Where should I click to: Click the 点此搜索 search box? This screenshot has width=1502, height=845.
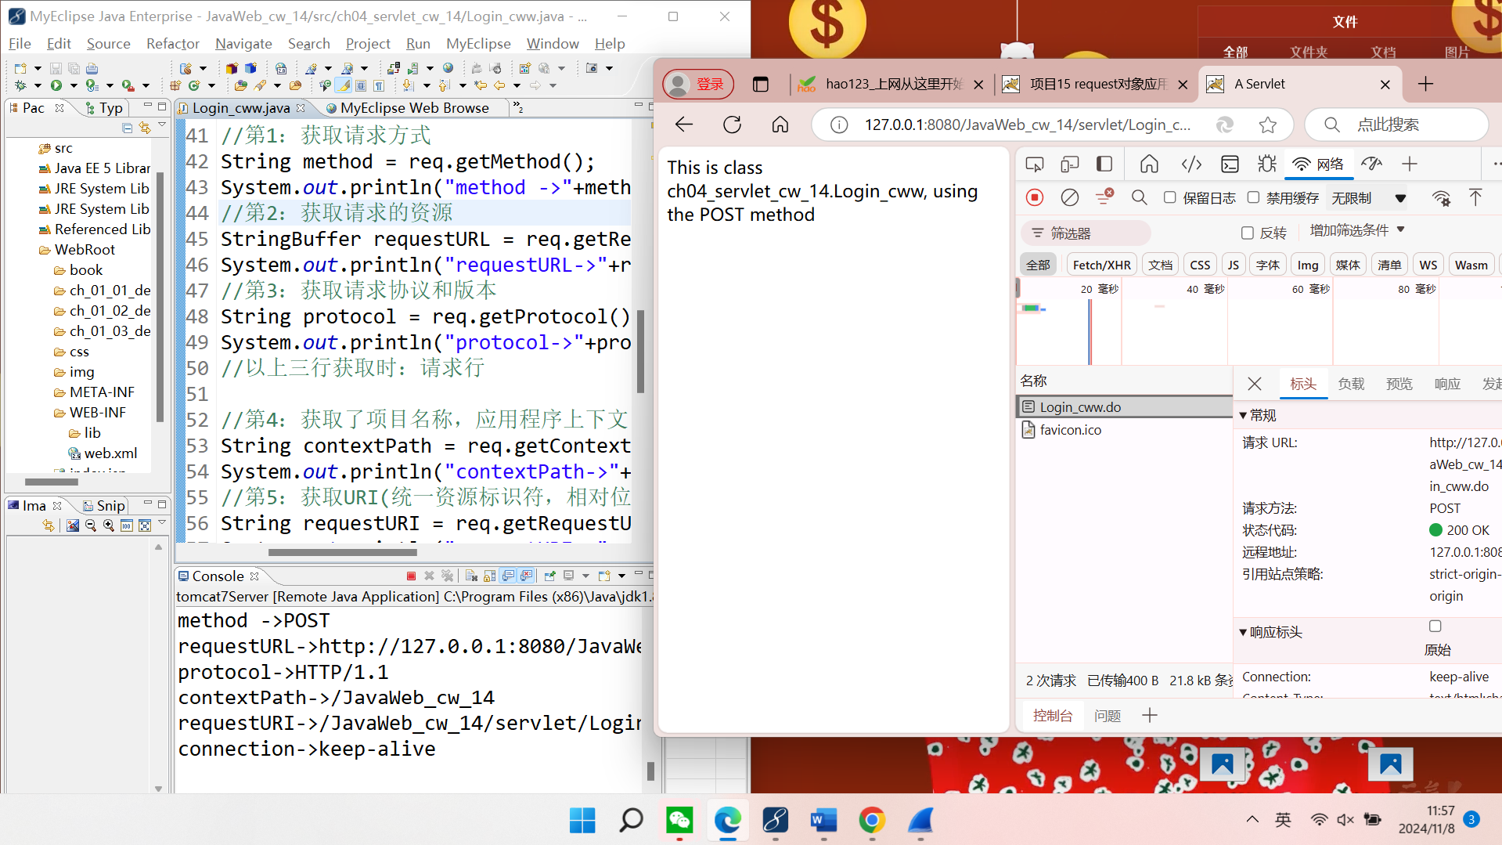click(1396, 125)
